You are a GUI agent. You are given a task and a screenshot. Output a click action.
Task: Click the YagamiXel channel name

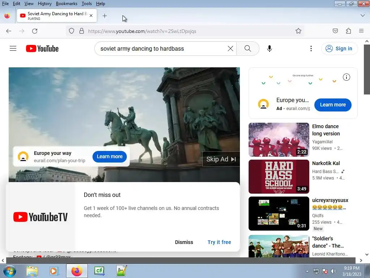click(x=322, y=142)
